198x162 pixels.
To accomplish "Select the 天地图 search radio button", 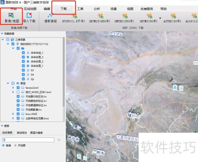I will [x=15, y=145].
